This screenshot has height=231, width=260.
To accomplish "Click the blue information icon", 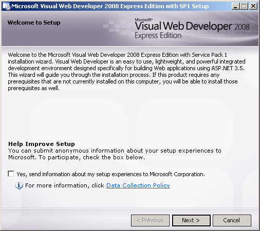I will coord(19,186).
